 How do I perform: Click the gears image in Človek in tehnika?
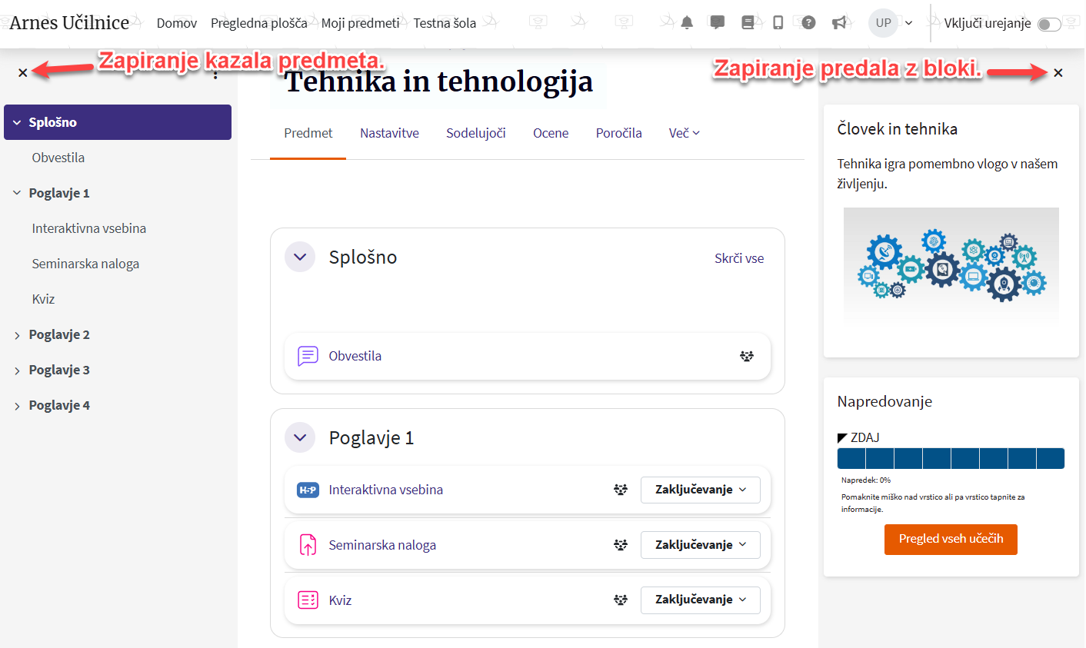click(951, 264)
